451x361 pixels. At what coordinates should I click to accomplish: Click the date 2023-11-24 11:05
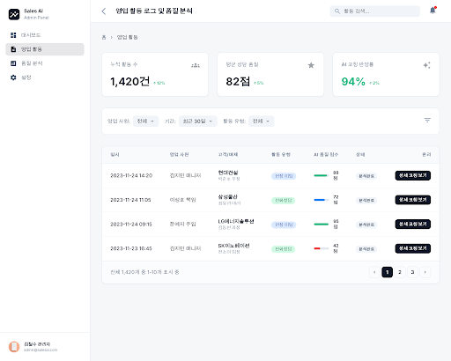click(x=130, y=200)
